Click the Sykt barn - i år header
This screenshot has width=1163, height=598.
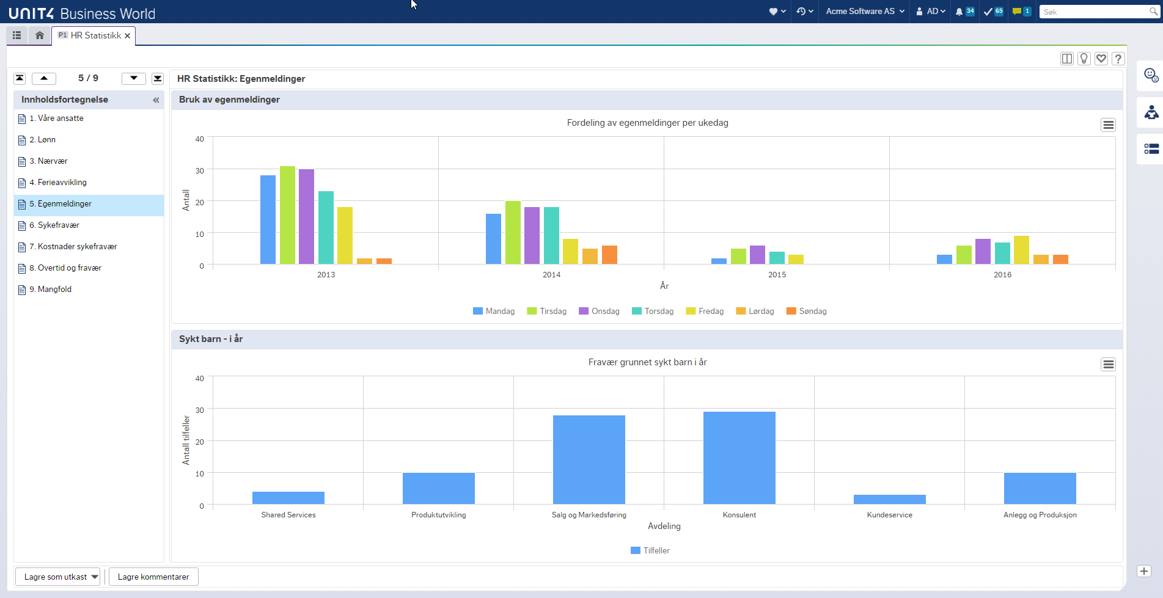[647, 340]
